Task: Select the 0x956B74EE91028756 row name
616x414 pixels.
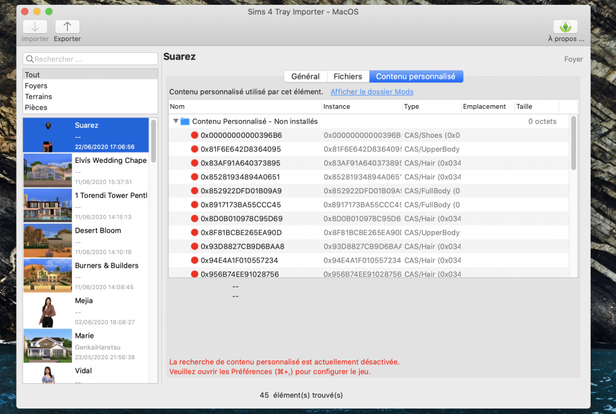Action: [240, 274]
